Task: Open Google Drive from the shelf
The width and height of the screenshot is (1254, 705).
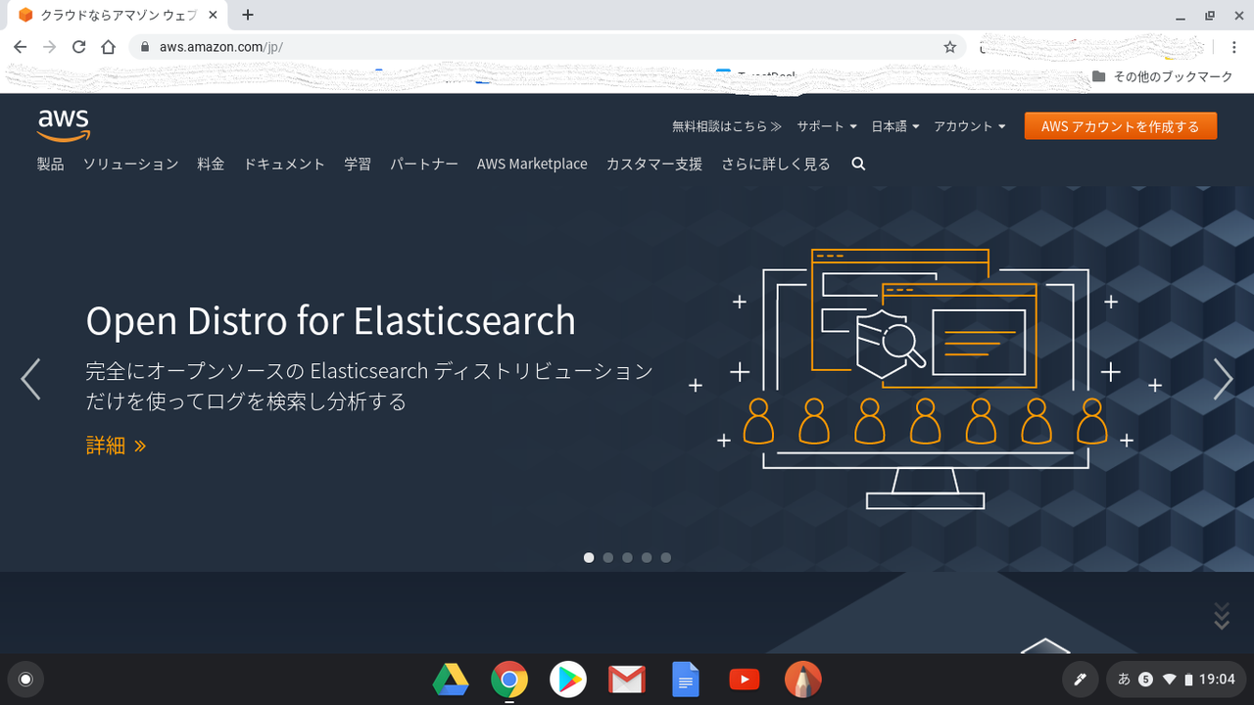Action: pyautogui.click(x=451, y=680)
